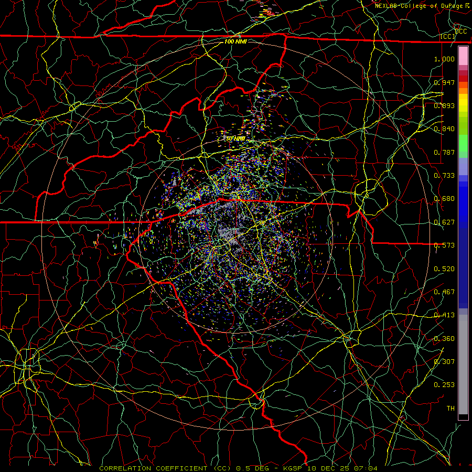Click the 0.573 legend value
Image resolution: width=472 pixels, height=472 pixels.
[444, 245]
